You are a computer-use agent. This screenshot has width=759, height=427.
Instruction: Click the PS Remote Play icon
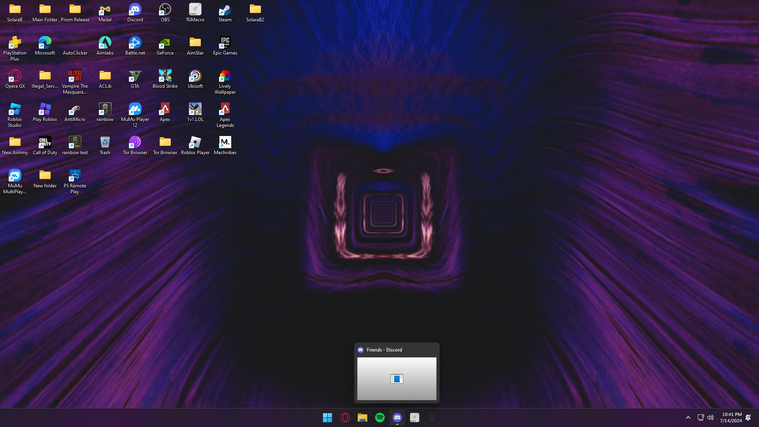(x=75, y=181)
